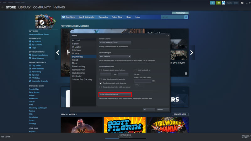Open the New & Noteworthy store menu
Screen dimensions: 251x141
tap(87, 17)
